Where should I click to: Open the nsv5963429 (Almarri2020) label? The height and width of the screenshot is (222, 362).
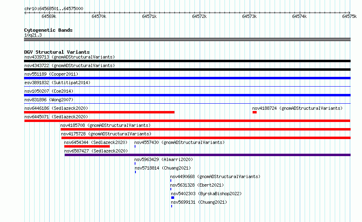click(164, 159)
